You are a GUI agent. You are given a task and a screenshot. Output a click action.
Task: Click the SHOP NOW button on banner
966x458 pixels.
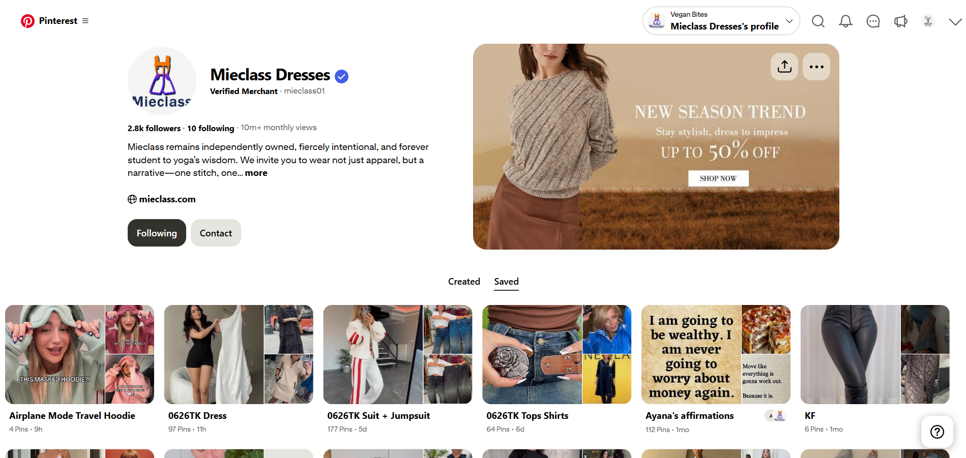click(x=718, y=178)
